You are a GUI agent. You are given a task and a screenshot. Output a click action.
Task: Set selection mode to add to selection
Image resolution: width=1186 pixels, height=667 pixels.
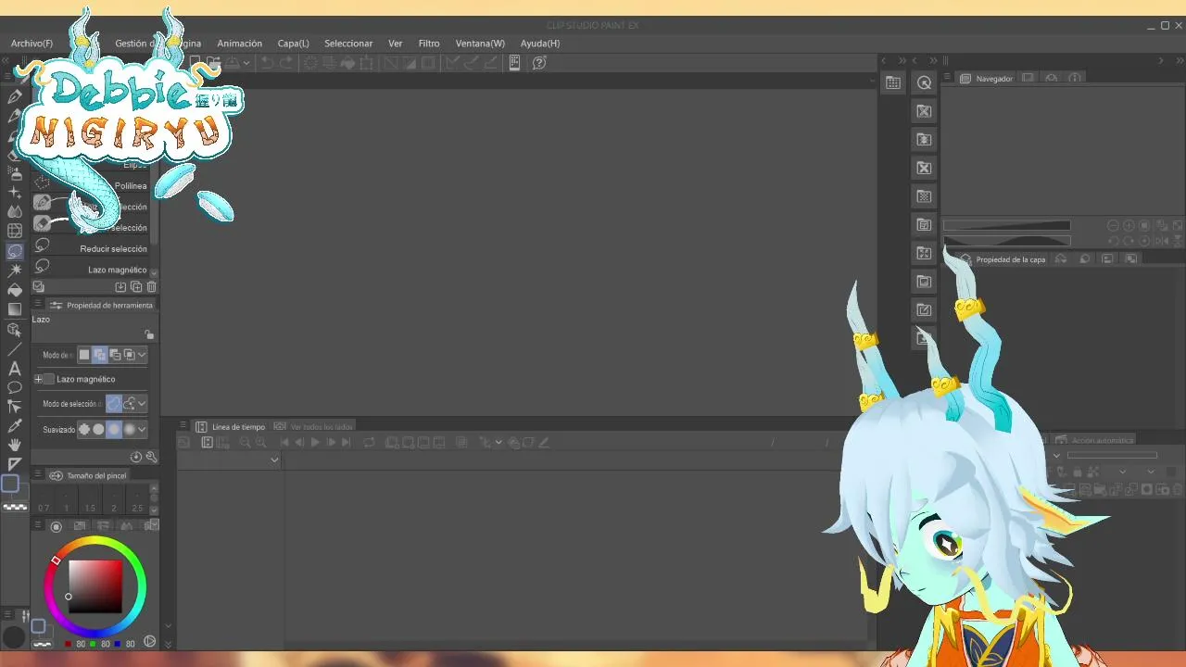click(x=99, y=355)
